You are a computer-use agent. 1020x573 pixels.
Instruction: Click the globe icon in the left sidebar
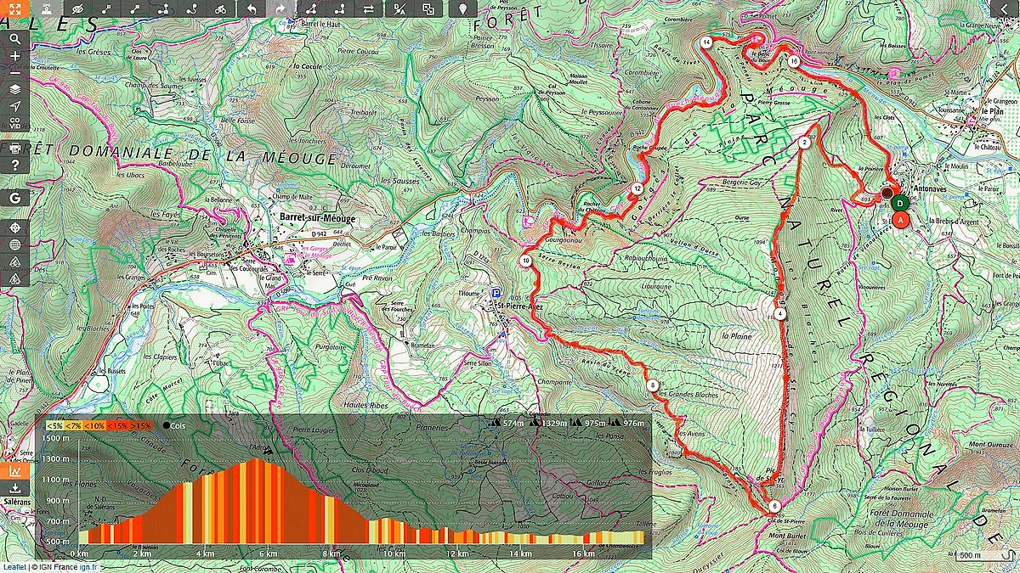[15, 245]
